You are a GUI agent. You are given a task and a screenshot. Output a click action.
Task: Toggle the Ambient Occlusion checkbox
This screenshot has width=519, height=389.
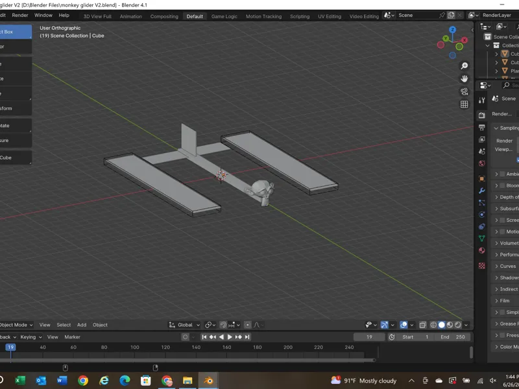click(x=502, y=174)
